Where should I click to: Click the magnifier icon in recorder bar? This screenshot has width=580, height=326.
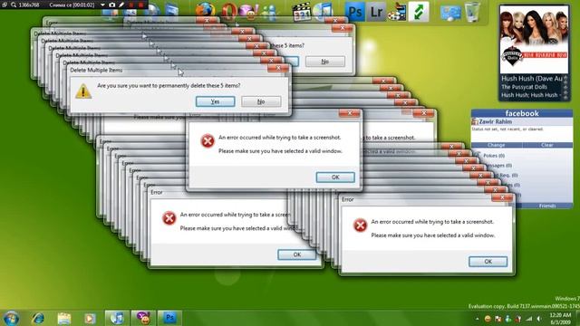click(14, 5)
